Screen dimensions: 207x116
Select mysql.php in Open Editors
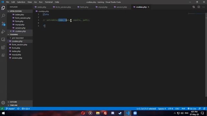pos(20,24)
